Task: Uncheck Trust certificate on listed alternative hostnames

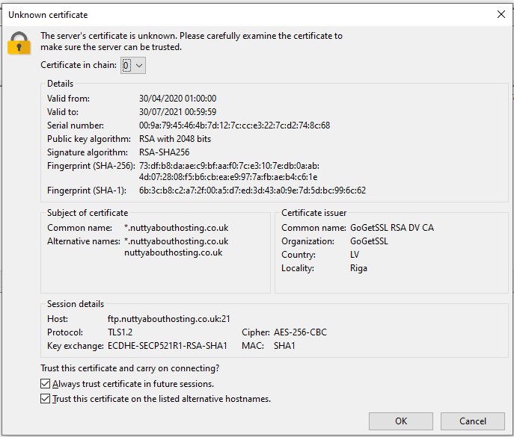Action: point(46,399)
